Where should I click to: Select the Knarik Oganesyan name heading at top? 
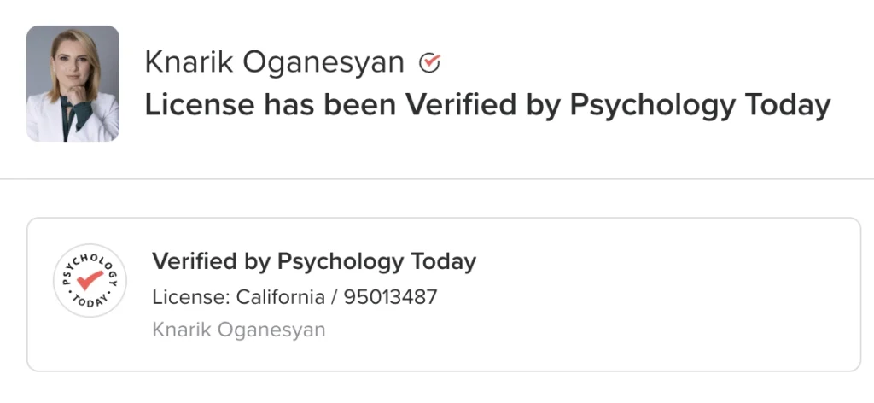click(274, 61)
